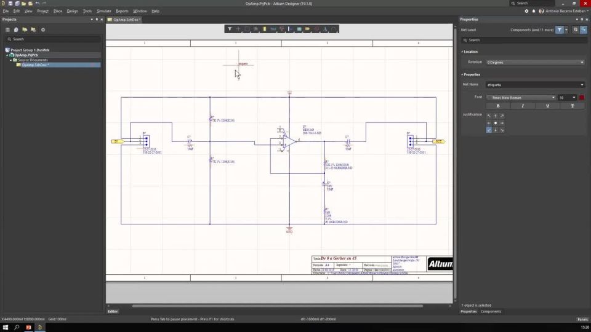Open the Reports menu
The image size is (591, 332).
(x=122, y=11)
